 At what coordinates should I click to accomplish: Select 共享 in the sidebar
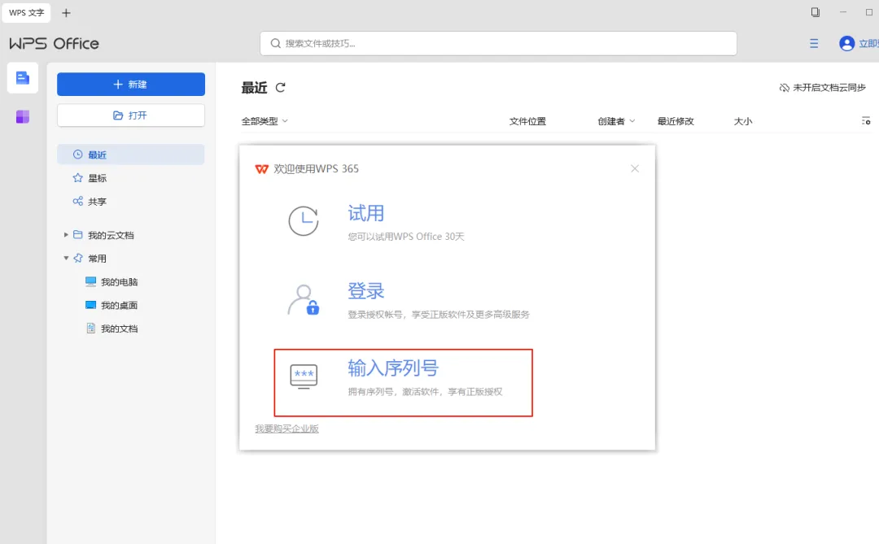pyautogui.click(x=97, y=202)
